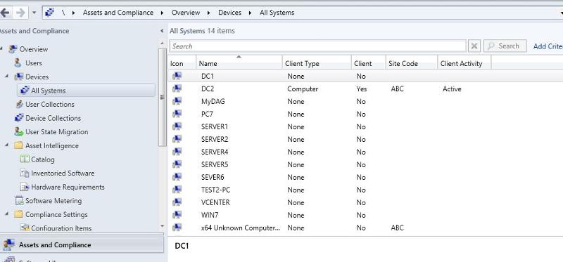This screenshot has width=563, height=262.
Task: Open Inventoried Software node
Action: click(63, 173)
